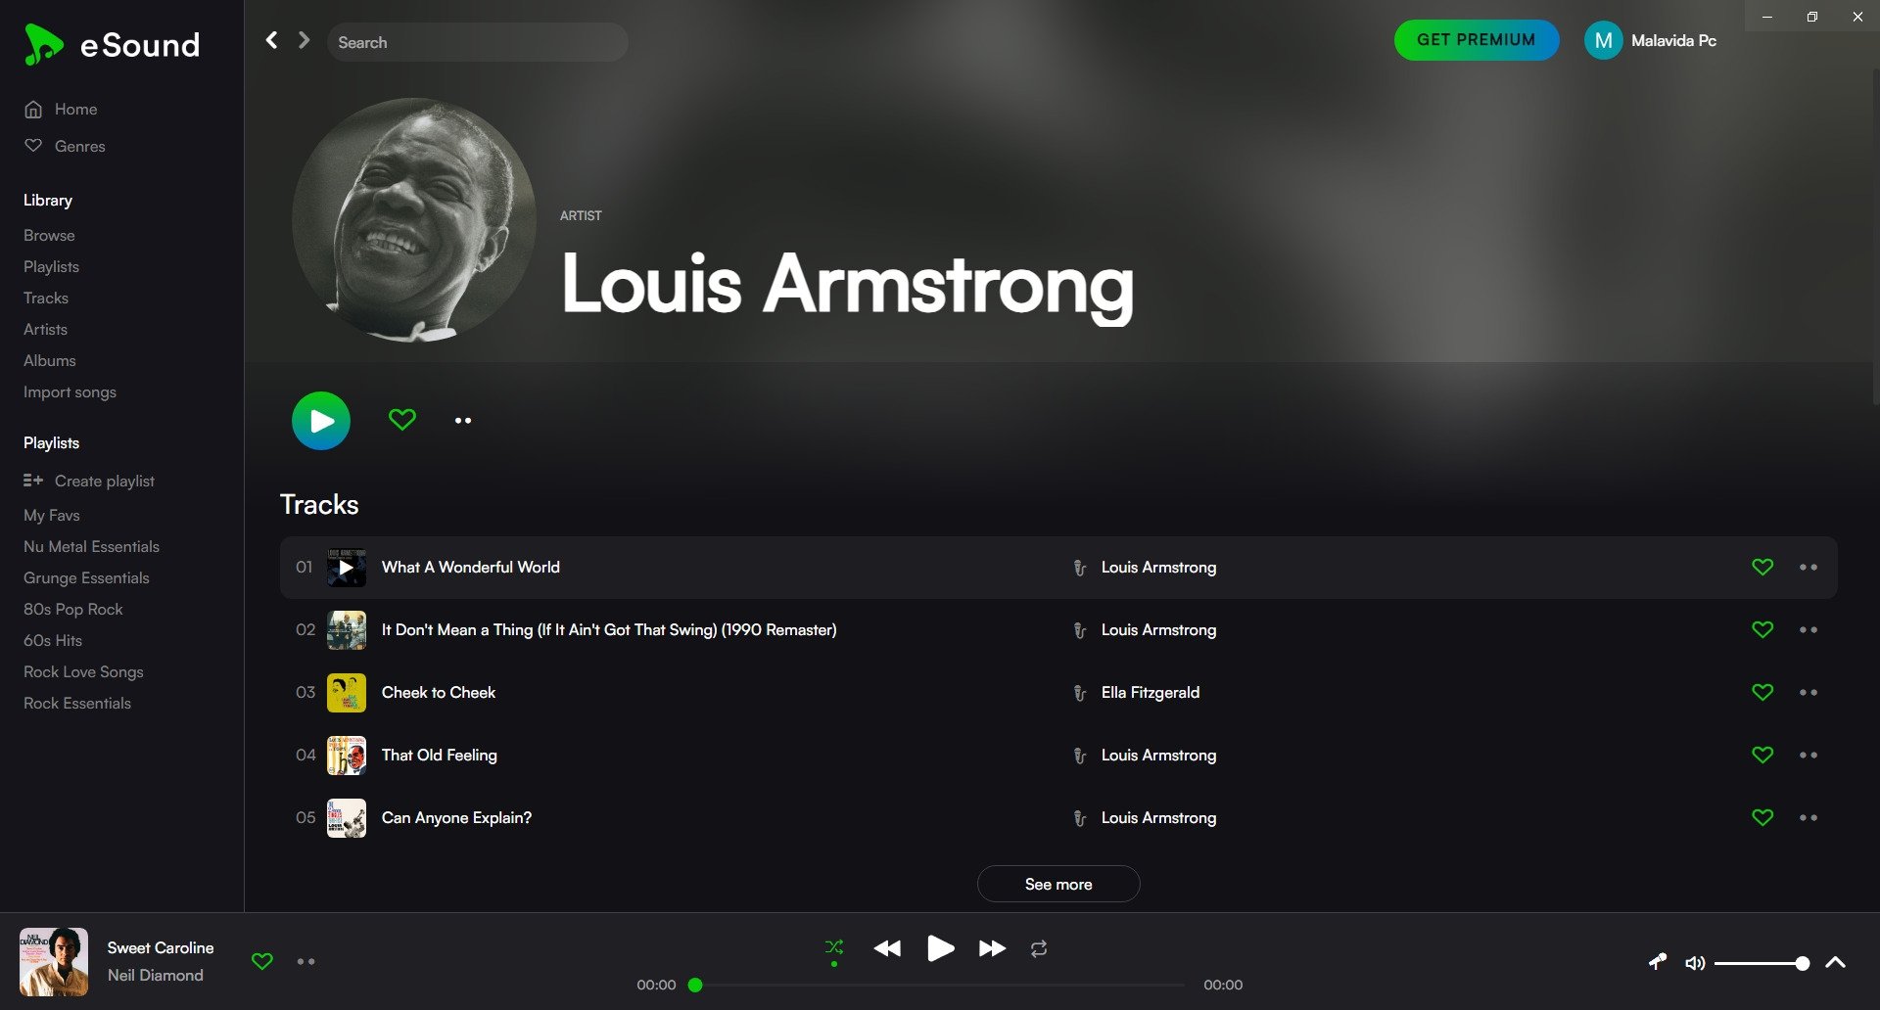Image resolution: width=1880 pixels, height=1010 pixels.
Task: Navigate back with the left arrow
Action: (272, 40)
